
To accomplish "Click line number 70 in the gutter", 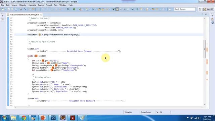I will tap(11, 73).
